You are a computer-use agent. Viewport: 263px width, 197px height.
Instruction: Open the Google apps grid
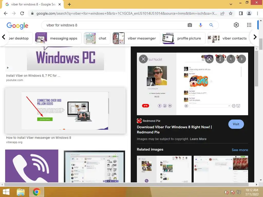click(x=249, y=25)
